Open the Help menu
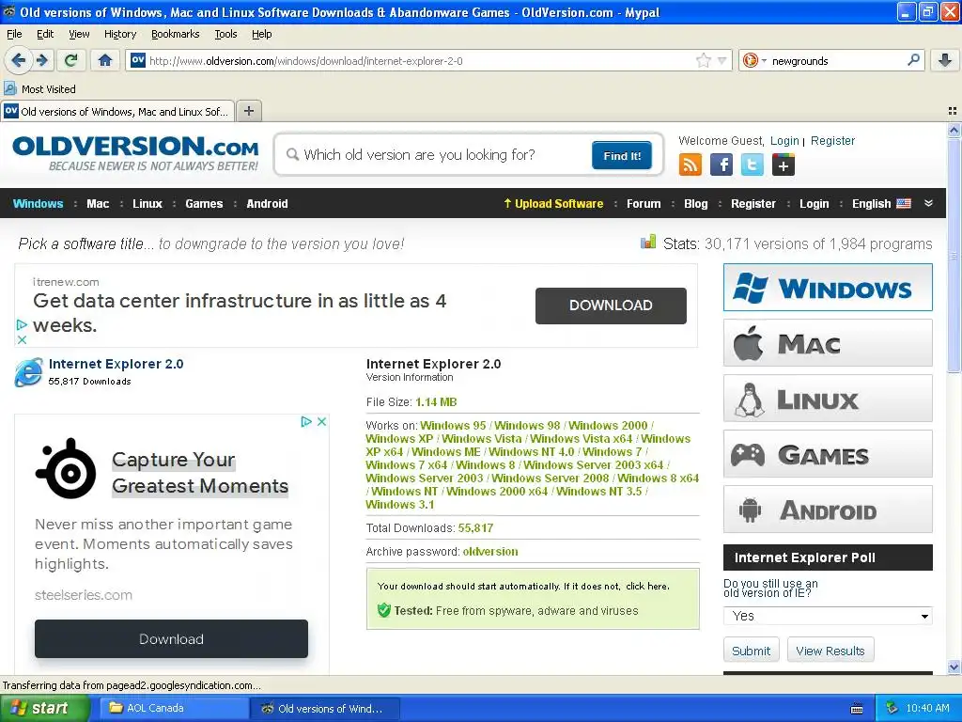The image size is (962, 722). tap(261, 34)
